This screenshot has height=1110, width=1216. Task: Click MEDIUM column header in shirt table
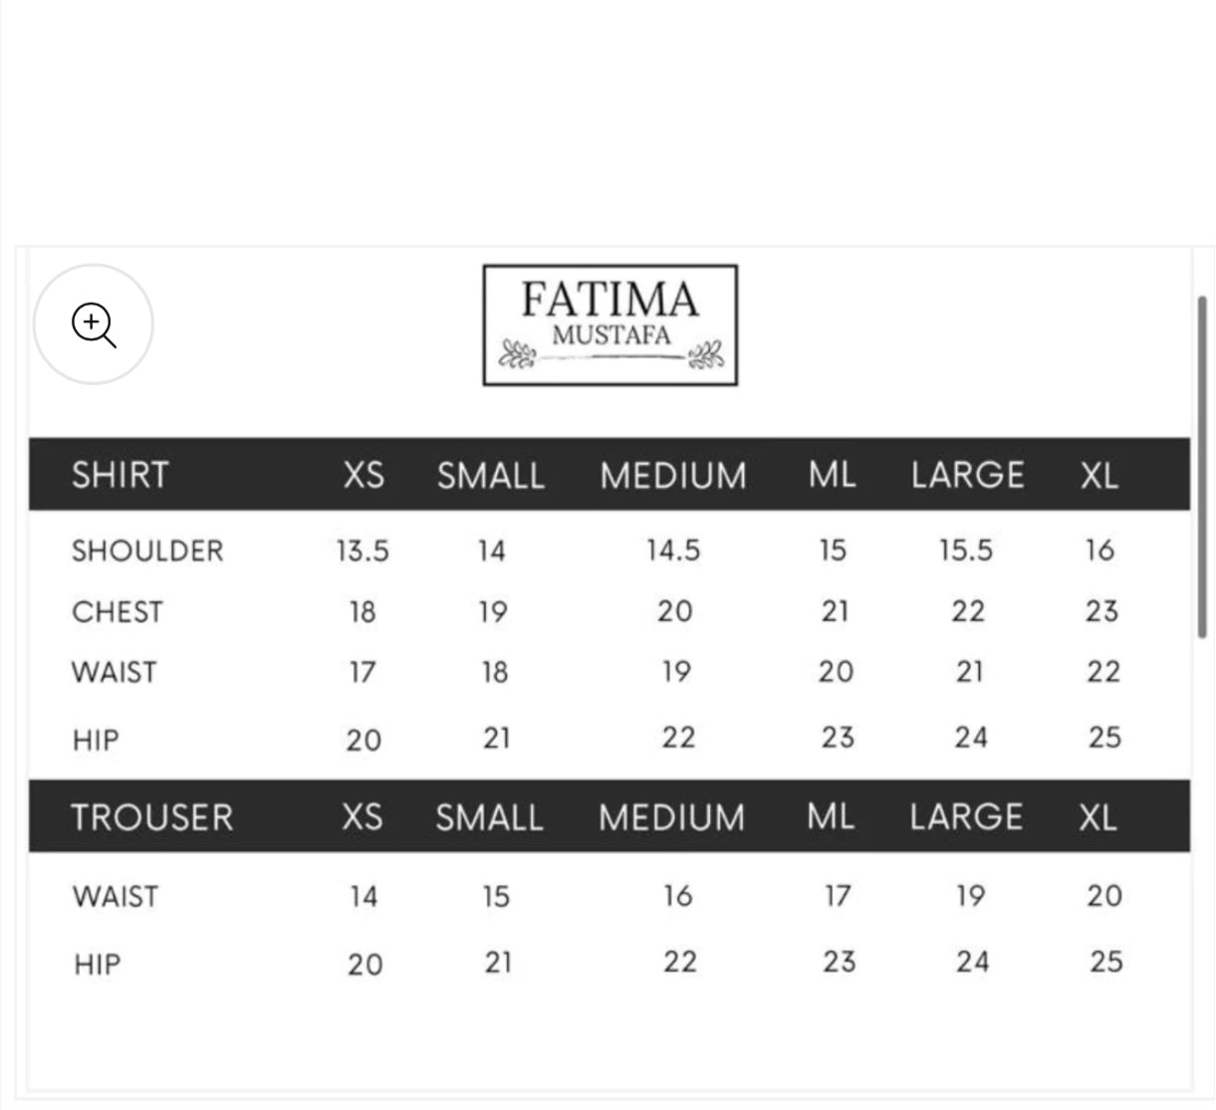tap(673, 475)
